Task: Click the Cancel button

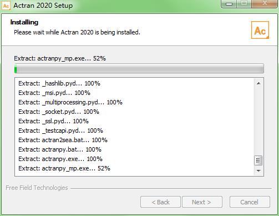Action: pyautogui.click(x=250, y=202)
